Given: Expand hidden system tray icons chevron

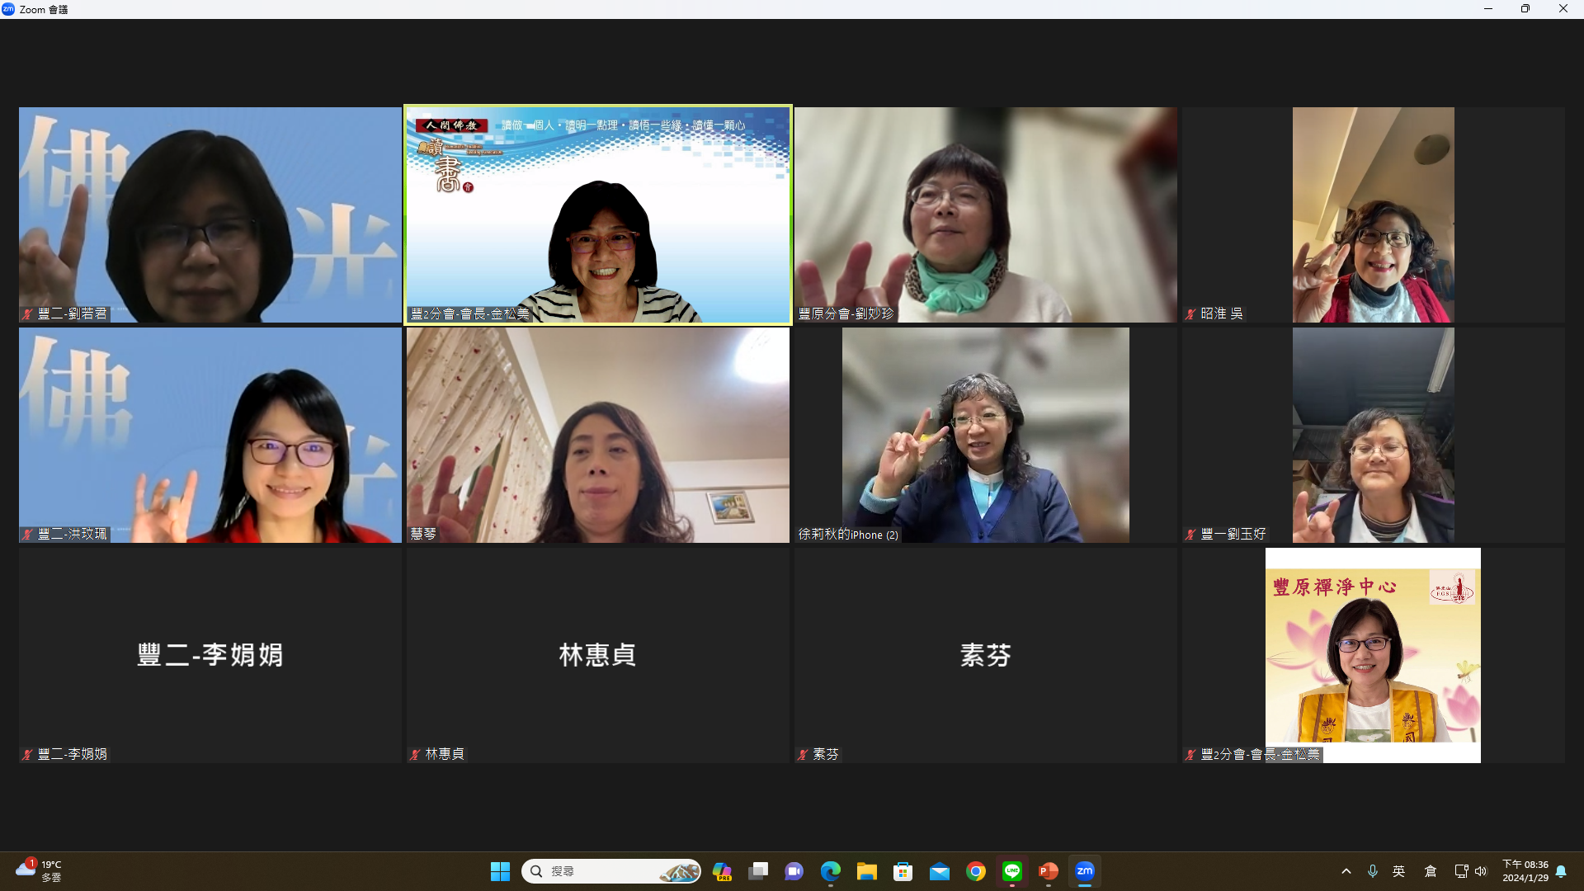Looking at the screenshot, I should [x=1346, y=871].
